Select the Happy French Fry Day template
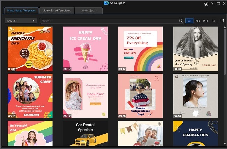 [x=30, y=49]
